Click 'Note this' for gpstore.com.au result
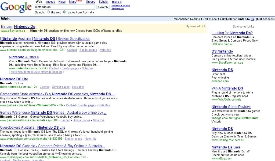This screenshot has height=161, width=275. [104, 105]
